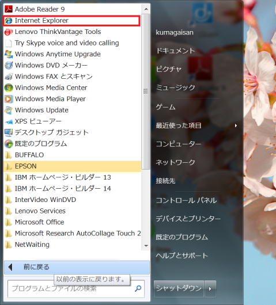Click the scrollbar down arrow
Screen dimensions: 276x305
(x=146, y=246)
